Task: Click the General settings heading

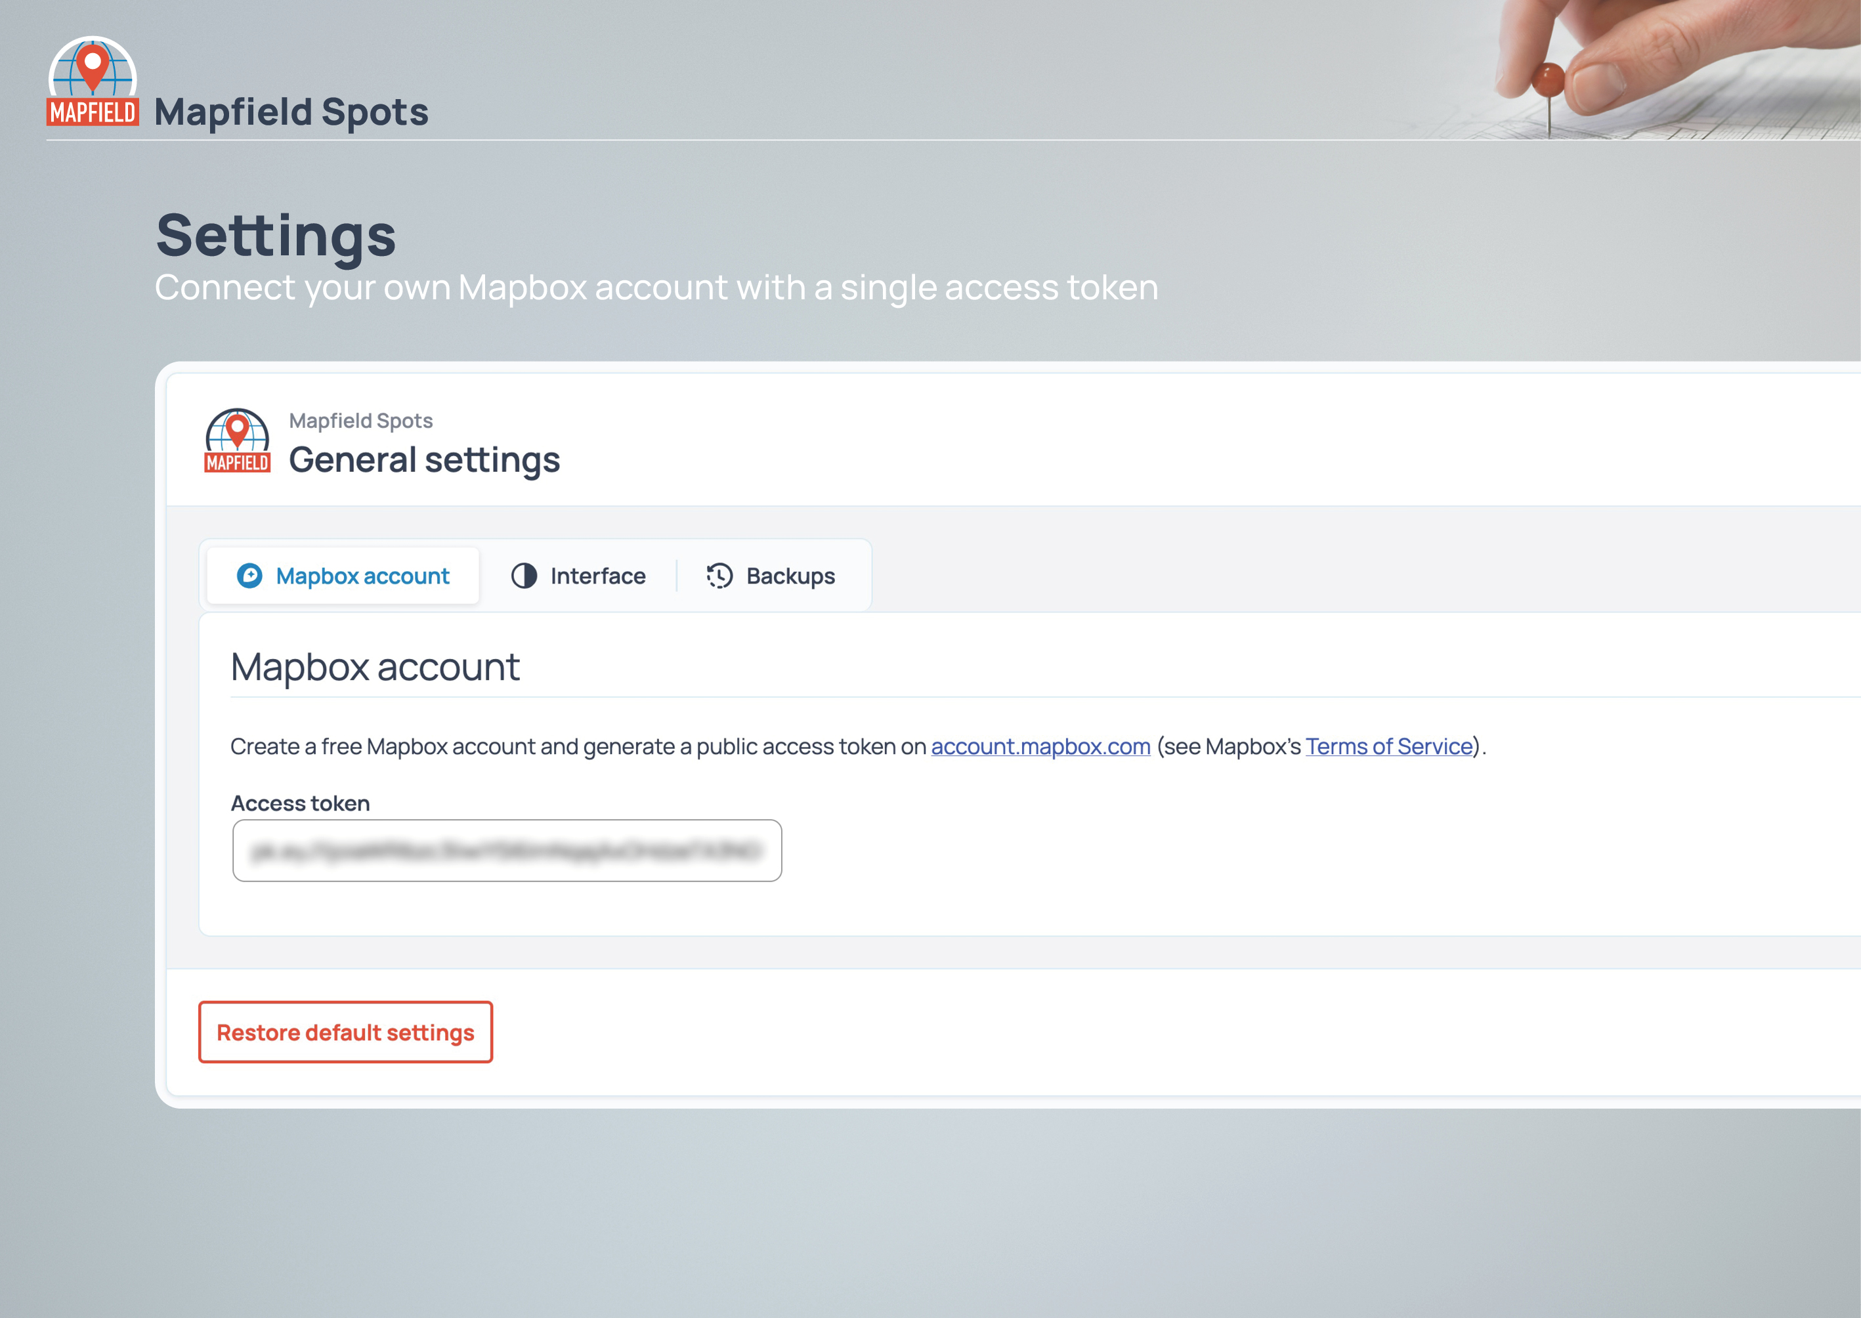Action: tap(425, 460)
